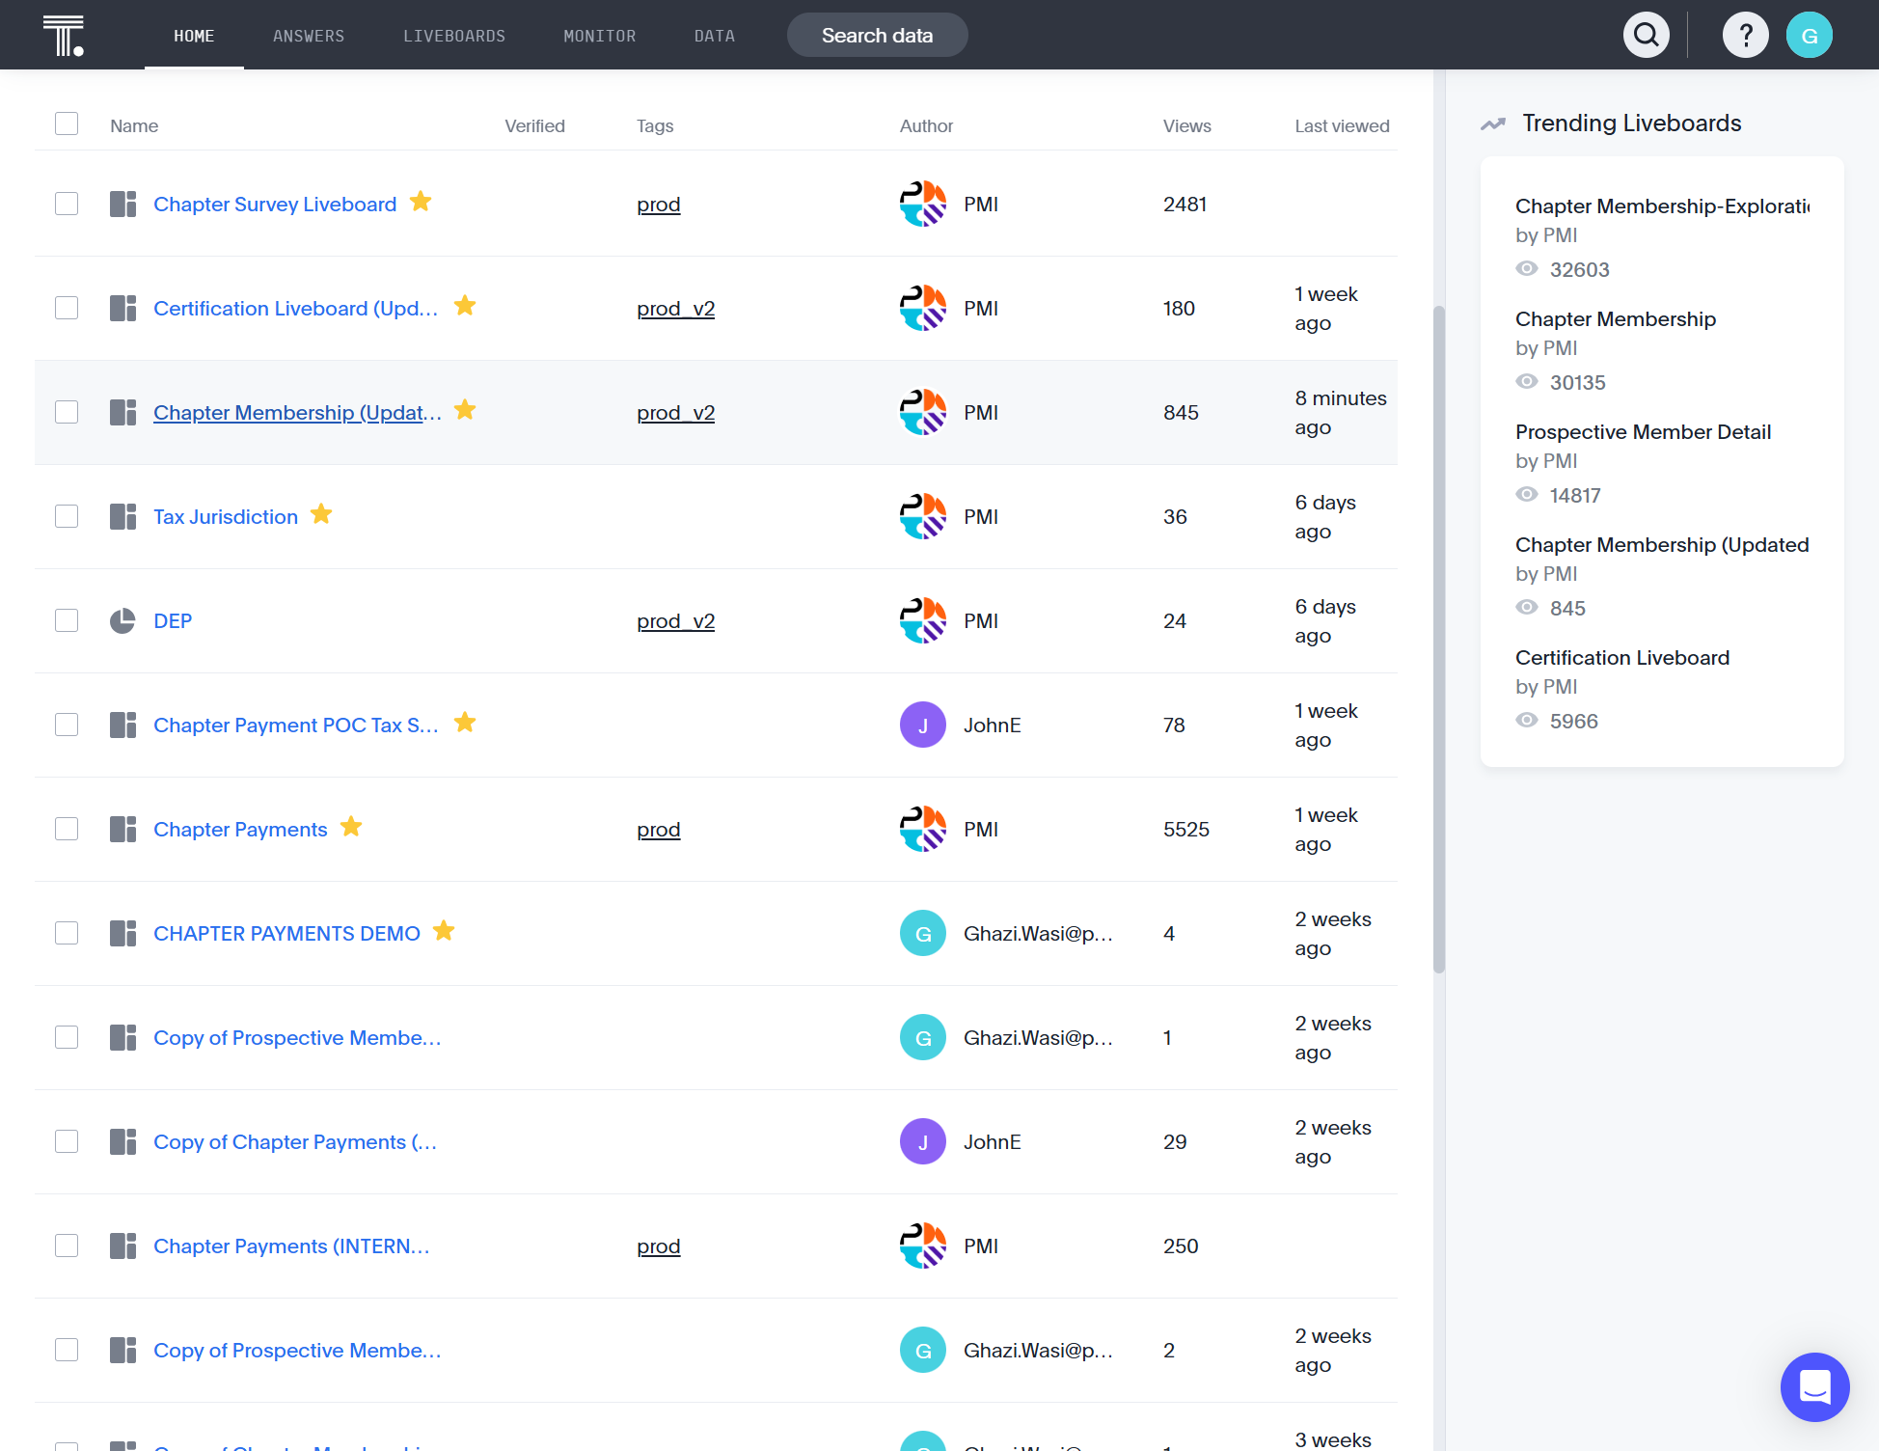Click prod_v2 tag in Certification Liveboard row
The image size is (1879, 1451).
[x=676, y=309]
